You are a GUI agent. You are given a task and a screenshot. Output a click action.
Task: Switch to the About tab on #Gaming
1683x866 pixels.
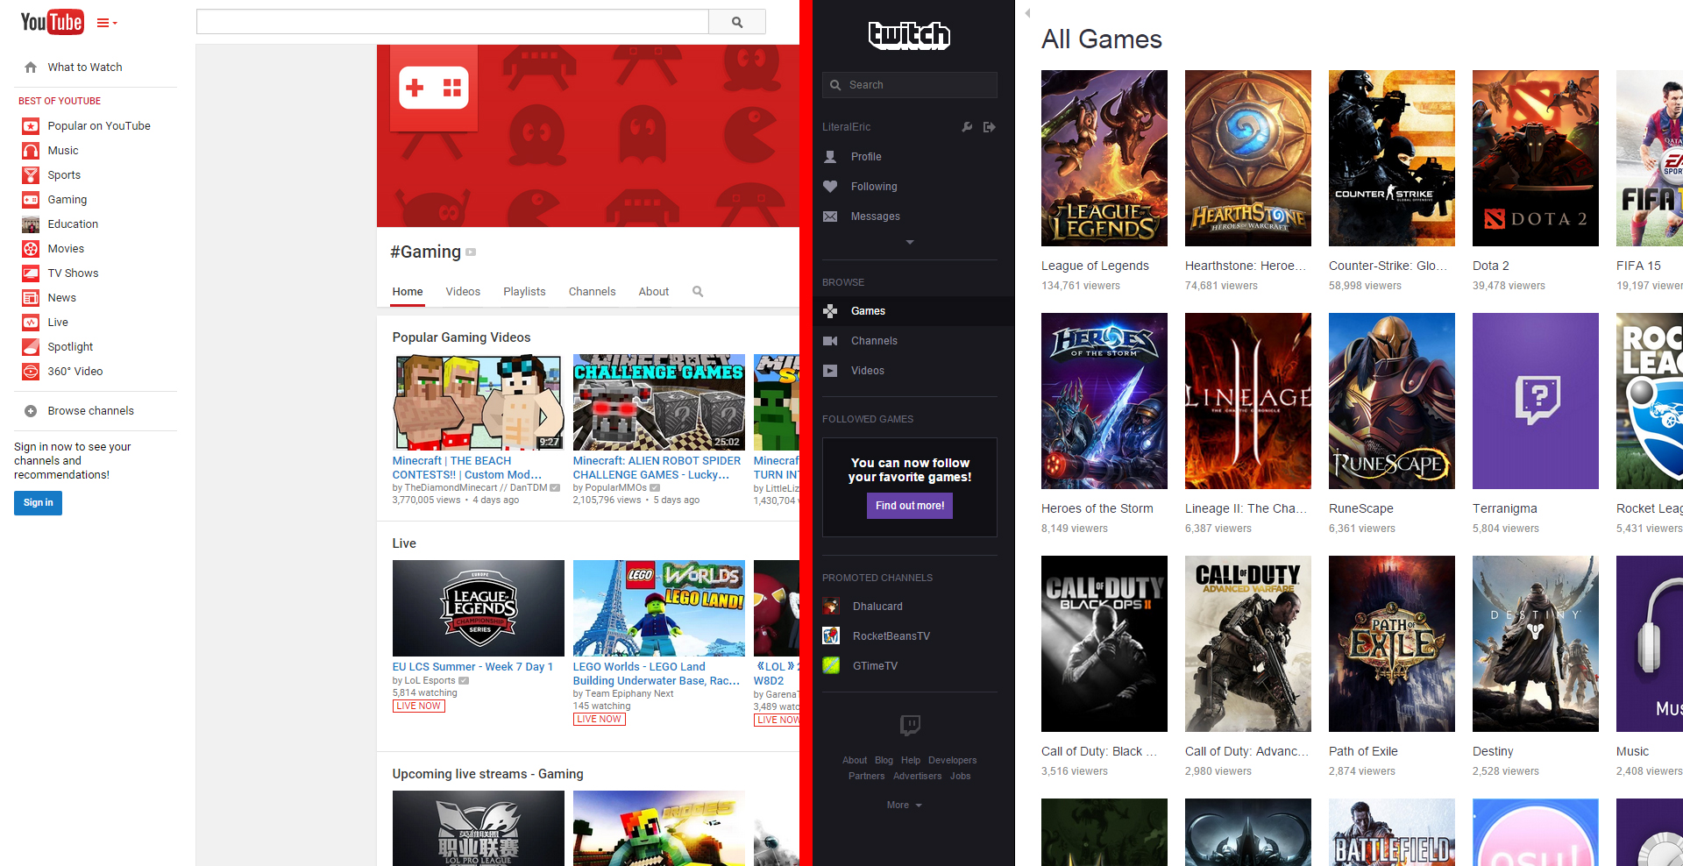click(654, 292)
